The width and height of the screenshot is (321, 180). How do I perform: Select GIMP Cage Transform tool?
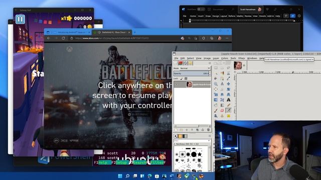[222, 99]
